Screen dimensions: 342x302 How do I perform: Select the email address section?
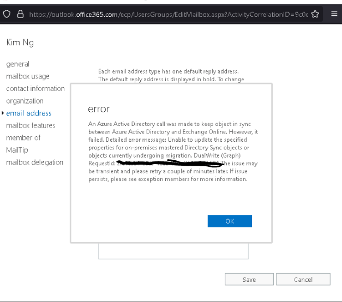pos(29,113)
